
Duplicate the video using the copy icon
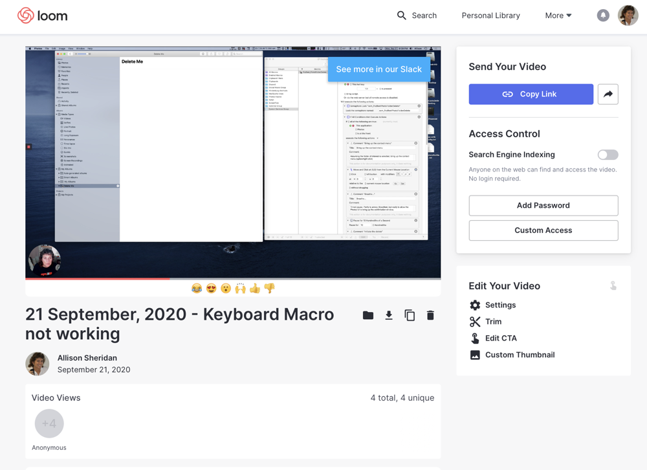[x=410, y=315]
